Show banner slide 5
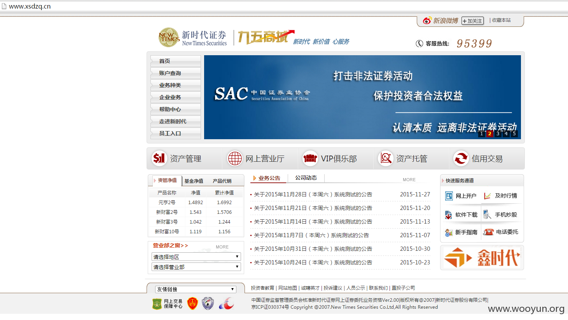 click(x=514, y=134)
